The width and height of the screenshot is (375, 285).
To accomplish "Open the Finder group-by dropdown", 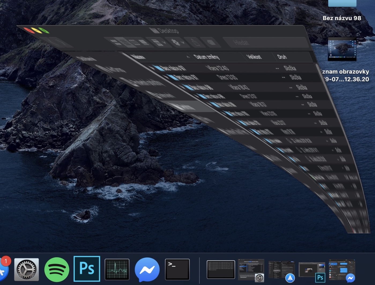I will coord(159,43).
